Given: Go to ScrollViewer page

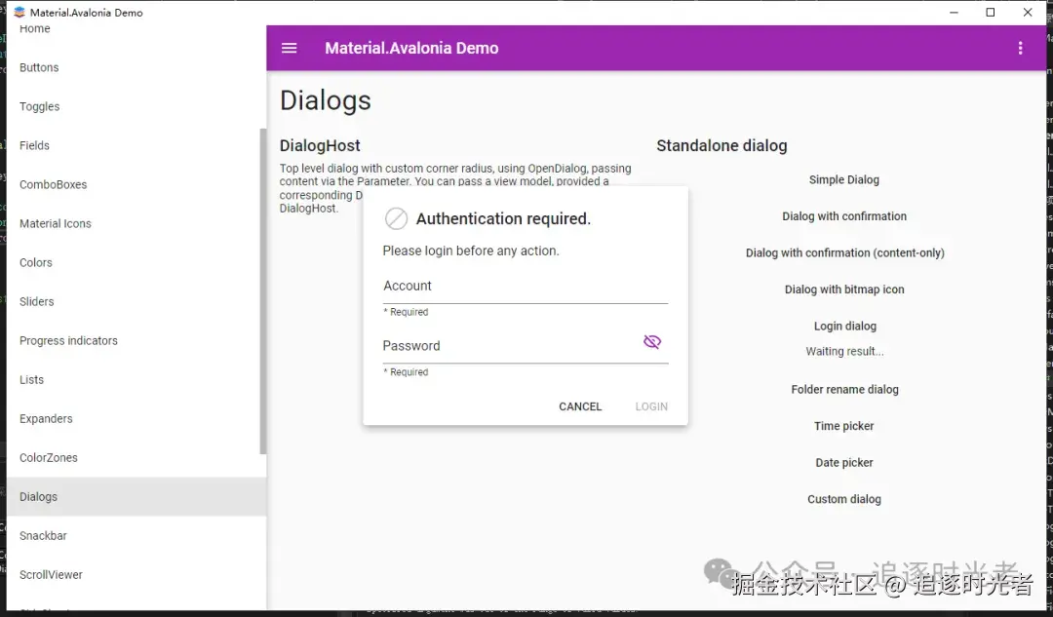Looking at the screenshot, I should coord(136,575).
